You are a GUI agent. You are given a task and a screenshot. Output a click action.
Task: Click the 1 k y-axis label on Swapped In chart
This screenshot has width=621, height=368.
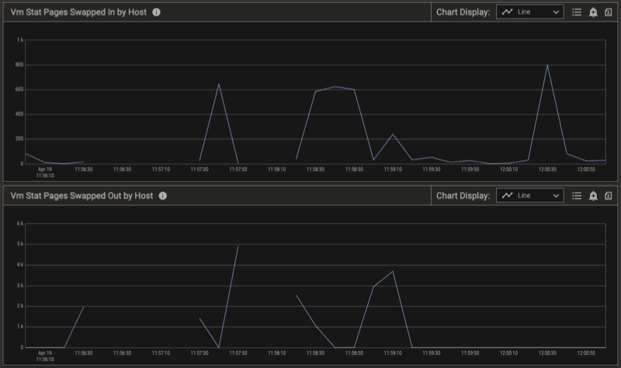point(20,40)
